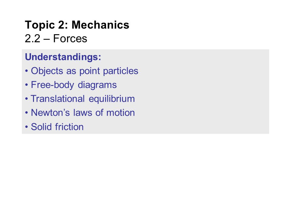This screenshot has width=291, height=218.
Task: Click the word "equilibrium" in the third bullet
Action: tap(112, 99)
